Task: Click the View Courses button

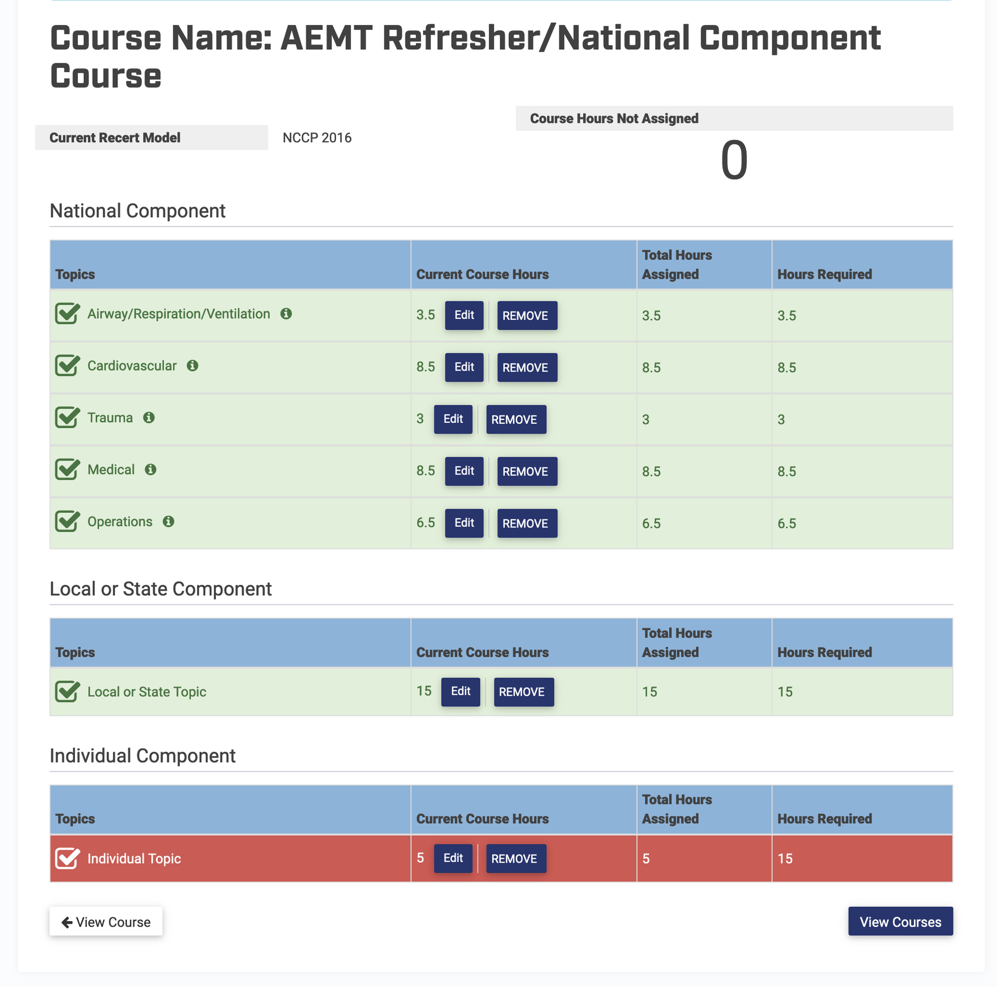Action: [900, 921]
